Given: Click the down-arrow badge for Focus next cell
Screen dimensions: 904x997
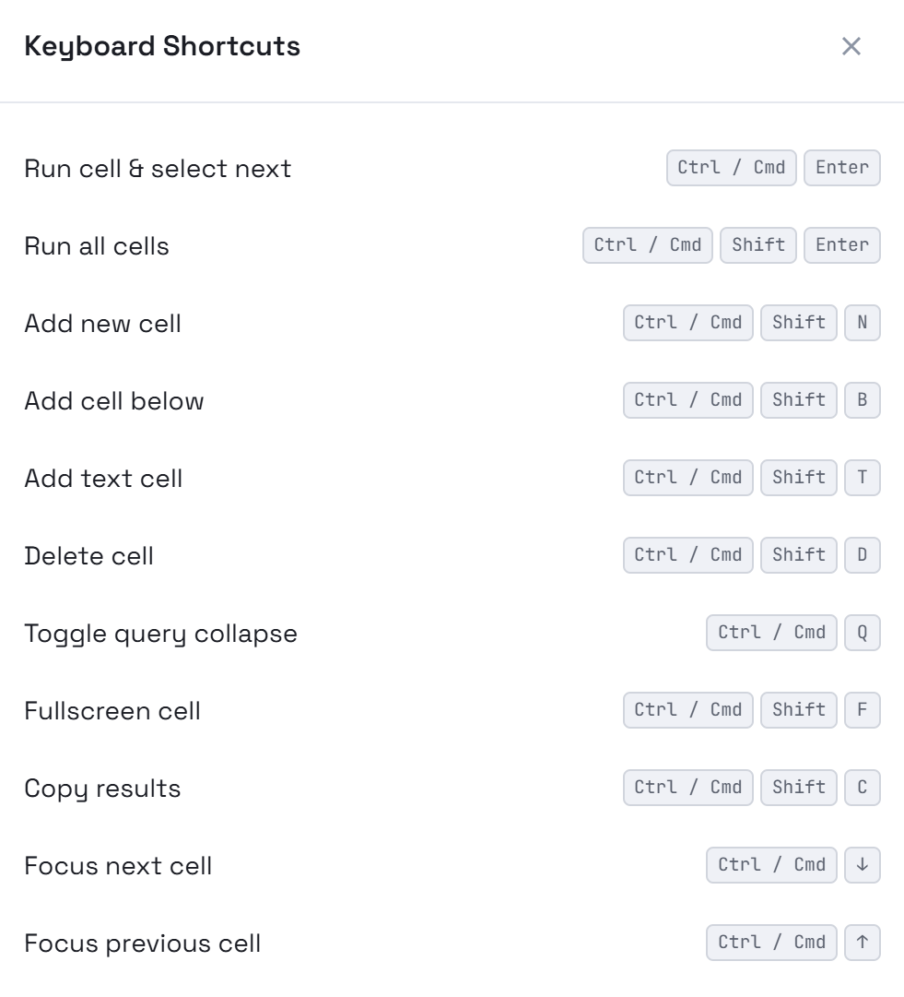Looking at the screenshot, I should tap(863, 865).
